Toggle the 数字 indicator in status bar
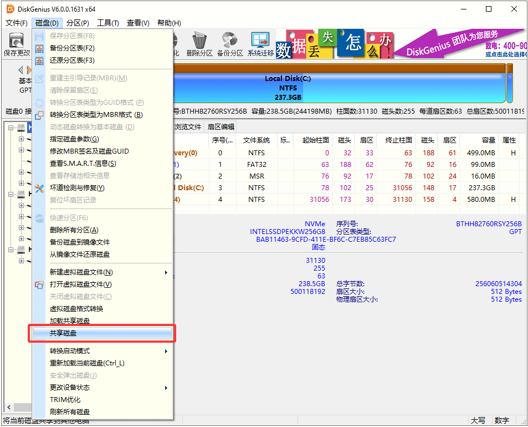This screenshot has height=427, width=528. point(501,420)
